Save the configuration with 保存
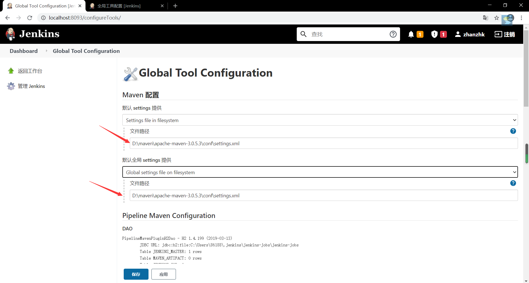 (x=136, y=274)
